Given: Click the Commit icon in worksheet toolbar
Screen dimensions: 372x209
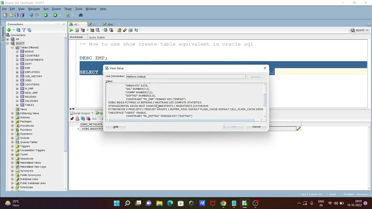Looking at the screenshot, I should [x=105, y=30].
